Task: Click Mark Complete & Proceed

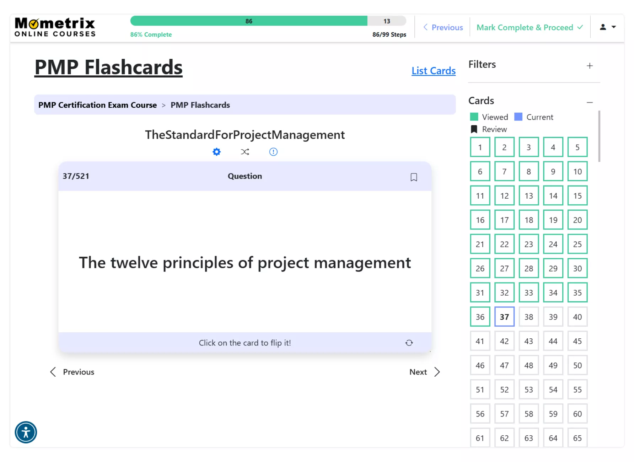Action: pyautogui.click(x=530, y=27)
